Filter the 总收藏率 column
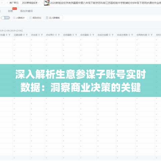The width and height of the screenshot is (161, 161). click(x=93, y=35)
